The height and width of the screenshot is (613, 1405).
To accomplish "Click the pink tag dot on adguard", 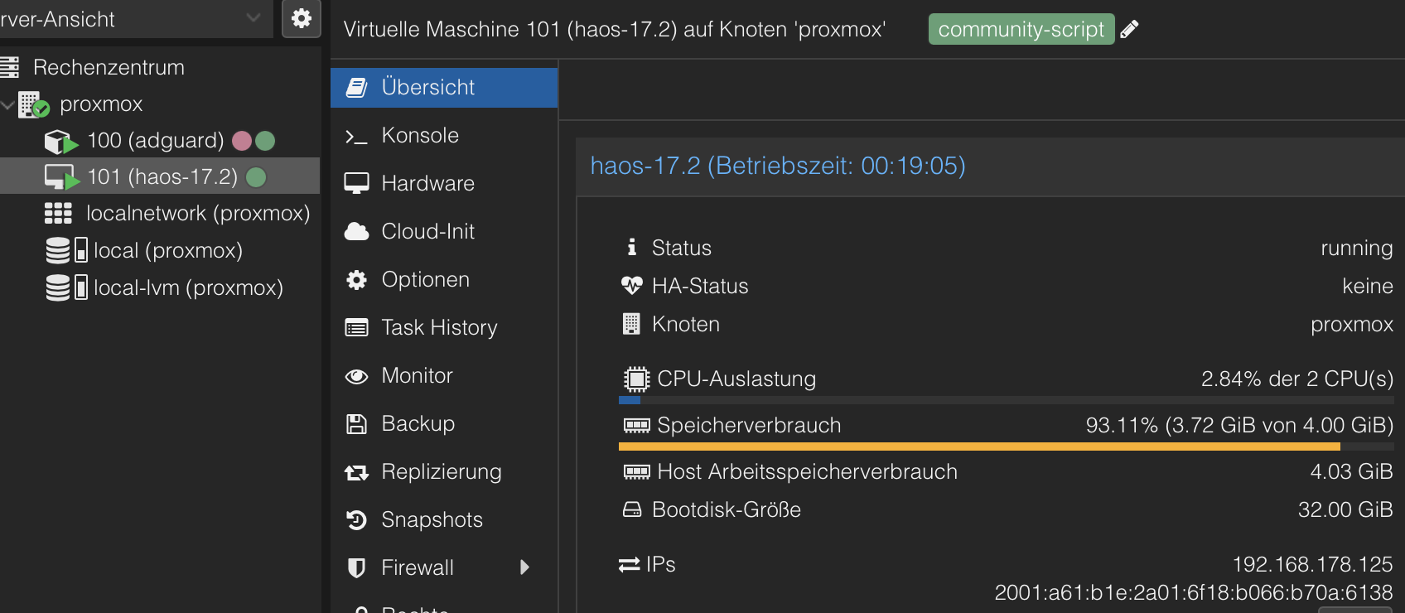I will tap(242, 141).
